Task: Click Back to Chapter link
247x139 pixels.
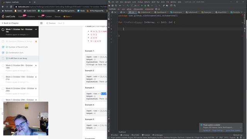Action: coord(10,23)
